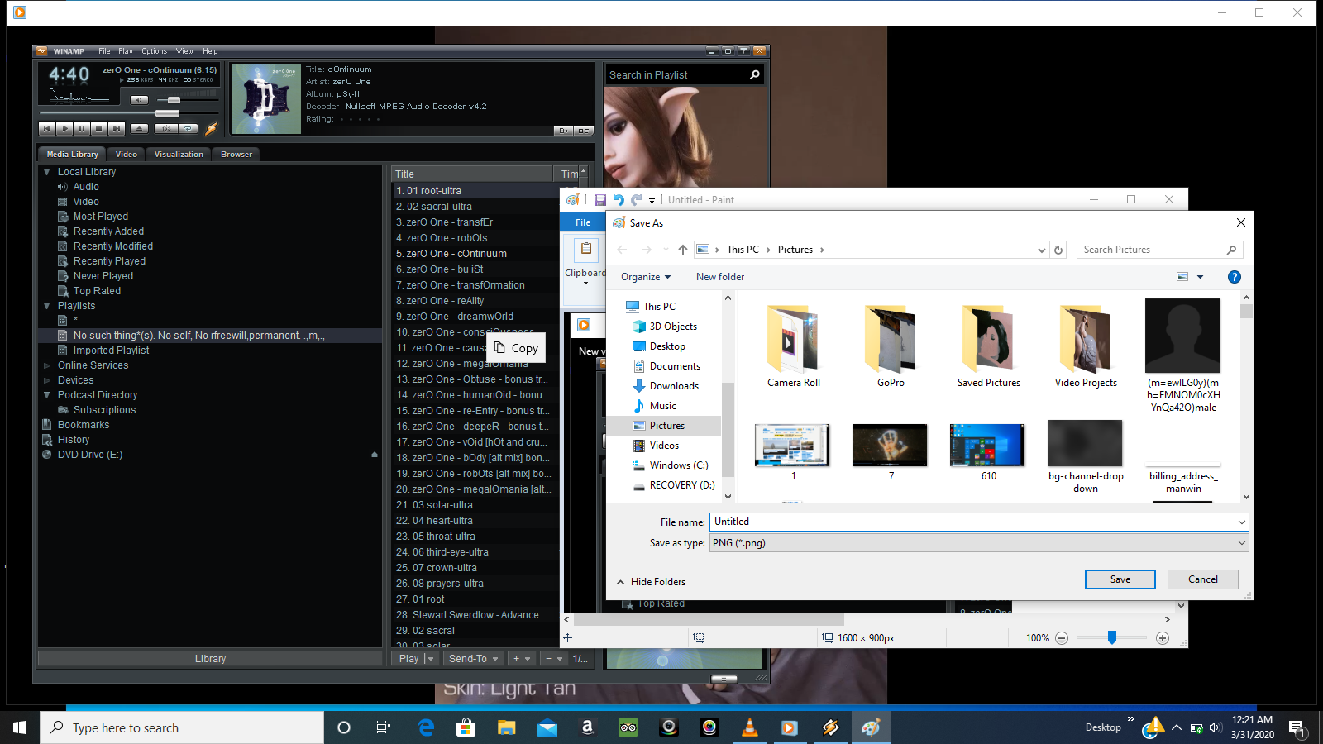
Task: Mute audio with Winamp speaker button
Action: [139, 100]
